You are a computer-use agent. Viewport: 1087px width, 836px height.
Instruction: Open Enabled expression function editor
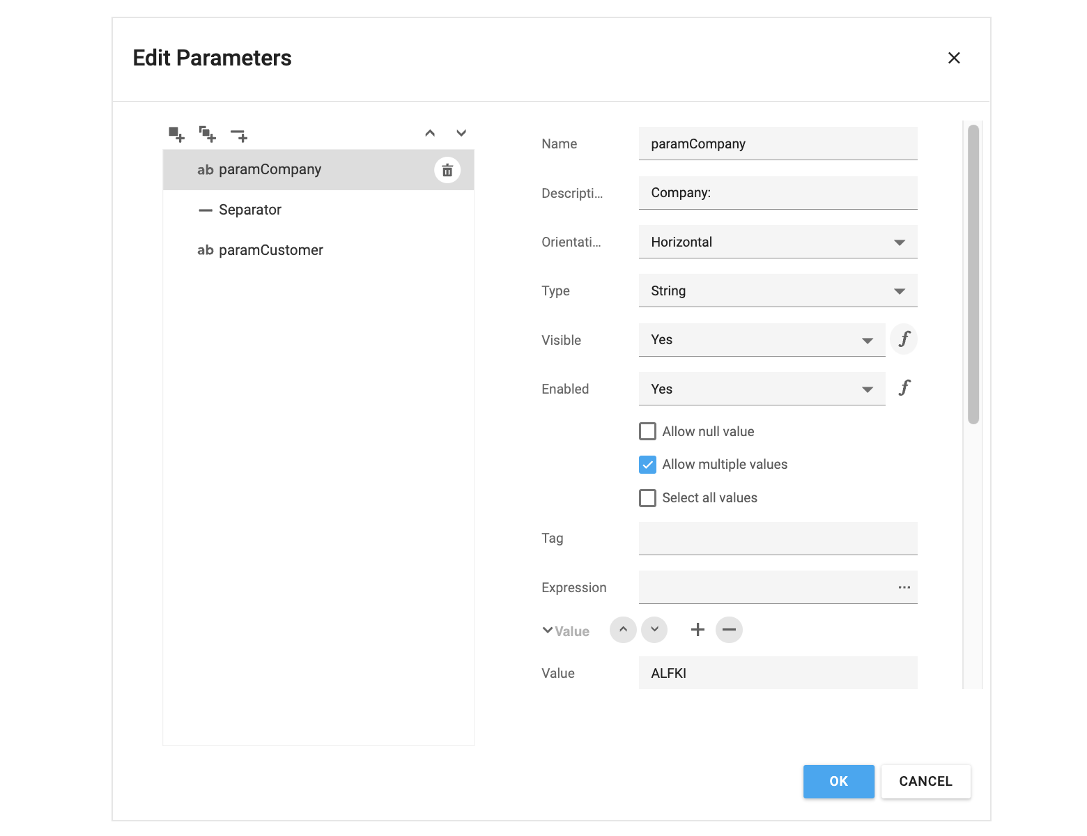click(x=904, y=388)
